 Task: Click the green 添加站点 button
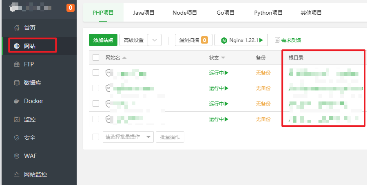click(103, 40)
